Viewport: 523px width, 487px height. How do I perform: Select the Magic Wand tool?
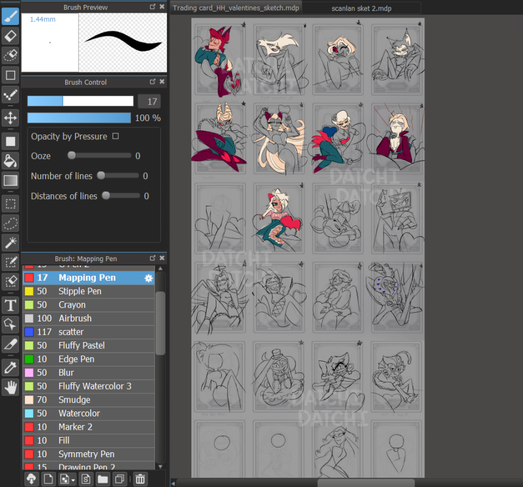[10, 243]
